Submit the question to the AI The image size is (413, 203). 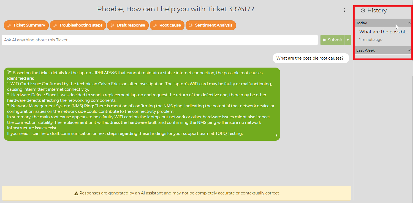pyautogui.click(x=332, y=40)
